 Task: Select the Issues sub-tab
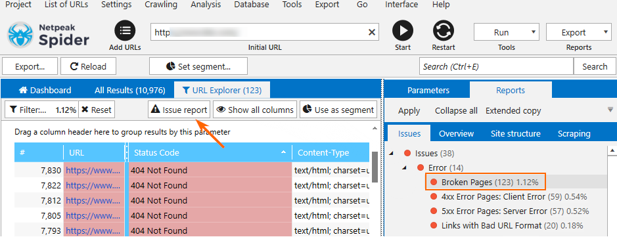409,133
